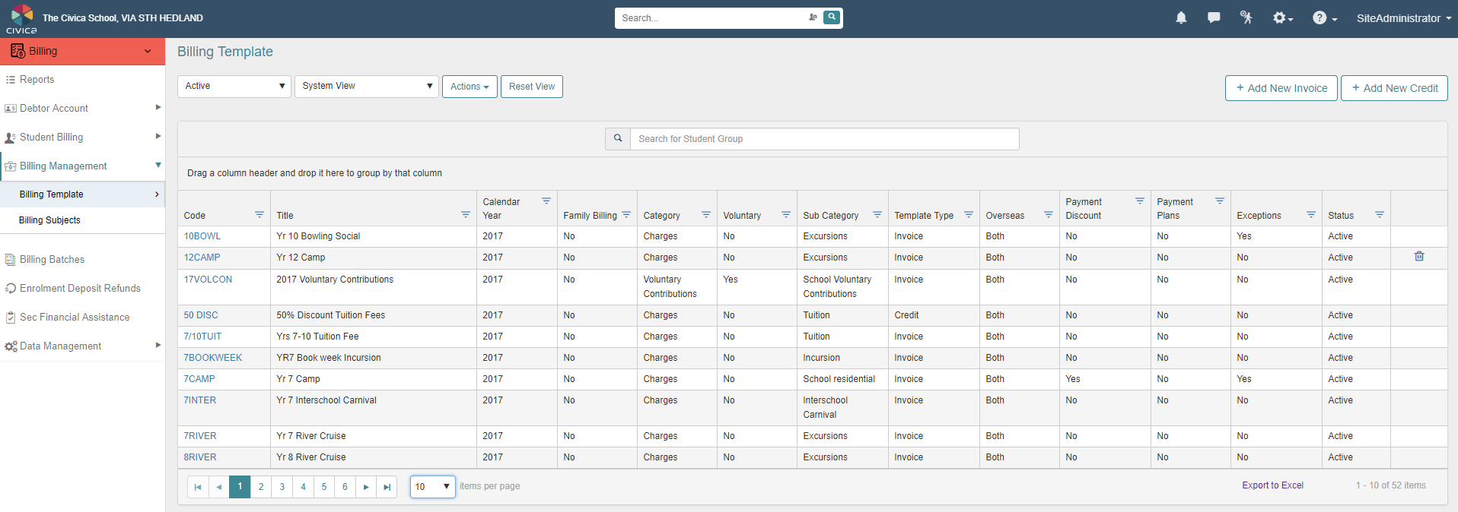Click Add New Credit button
The image size is (1458, 512).
pyautogui.click(x=1394, y=88)
